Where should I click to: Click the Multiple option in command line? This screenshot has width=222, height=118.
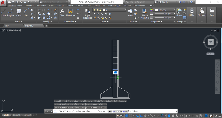[x=118, y=111]
